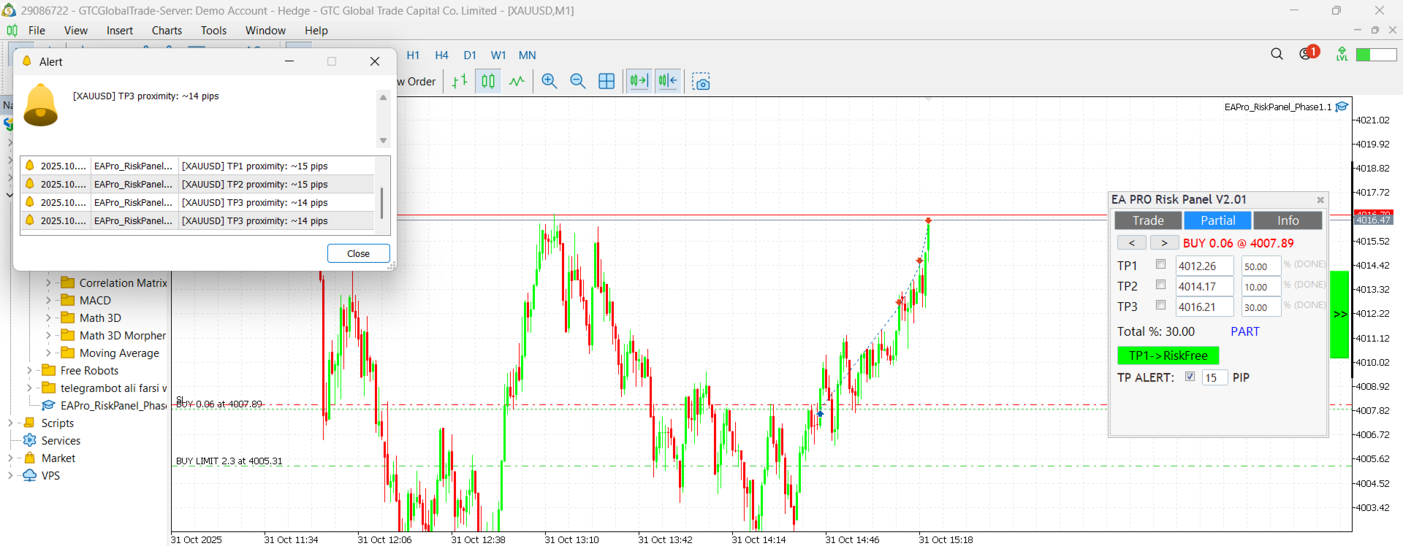
Task: Click the TP ALERT pip field 15
Action: click(x=1214, y=377)
